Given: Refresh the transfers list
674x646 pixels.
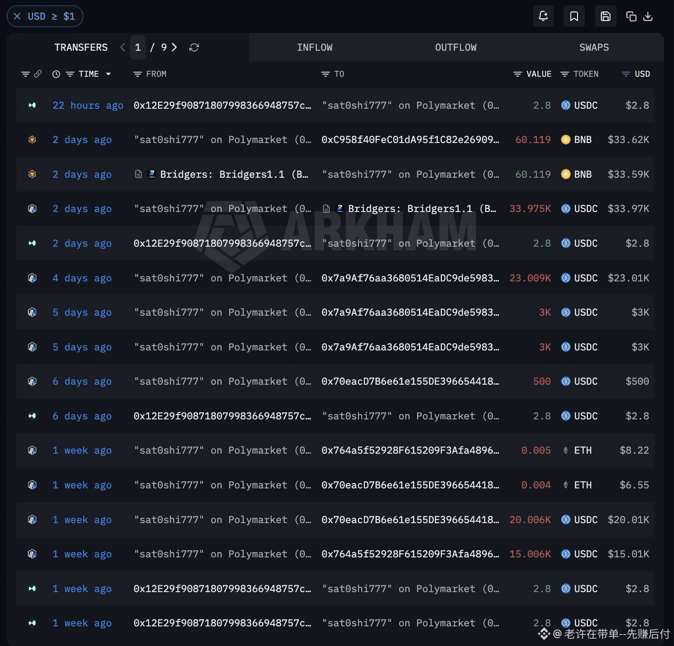Looking at the screenshot, I should pyautogui.click(x=194, y=48).
